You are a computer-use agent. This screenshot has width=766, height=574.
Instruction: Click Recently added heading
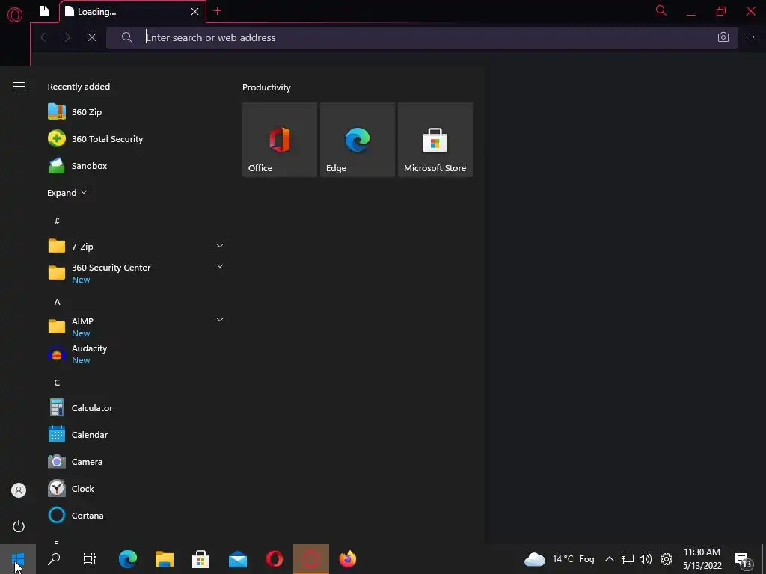(79, 87)
